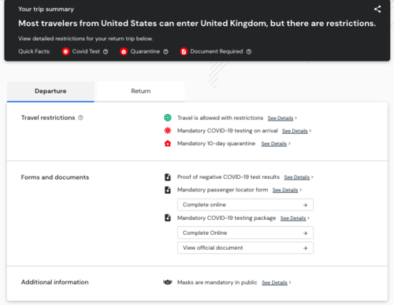Image resolution: width=394 pixels, height=305 pixels.
Task: Open View official document button
Action: click(x=245, y=248)
